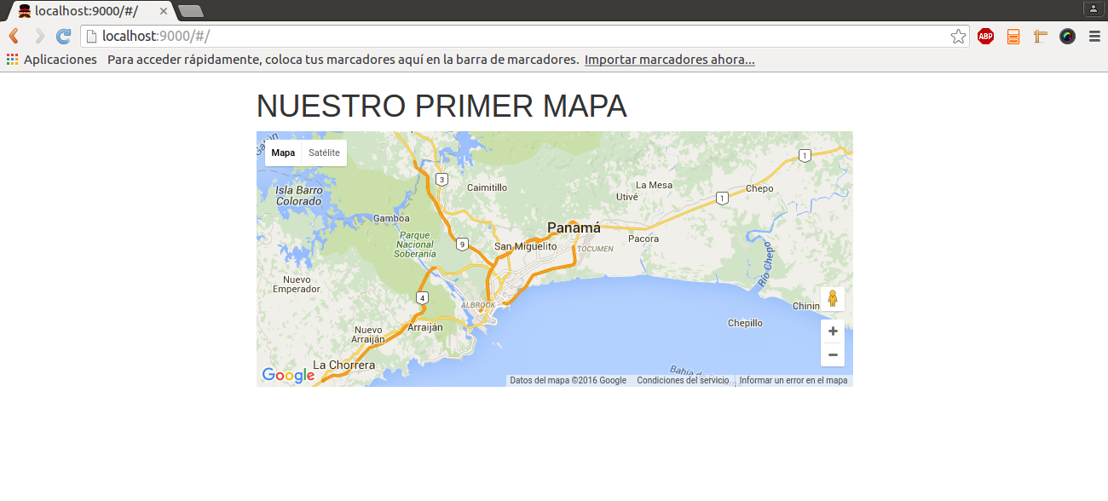Viewport: 1108px width, 501px height.
Task: Click the Google logo on the map
Action: pyautogui.click(x=288, y=375)
